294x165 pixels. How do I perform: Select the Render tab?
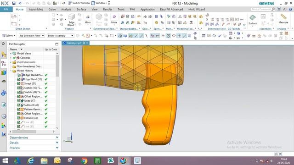(x=107, y=9)
